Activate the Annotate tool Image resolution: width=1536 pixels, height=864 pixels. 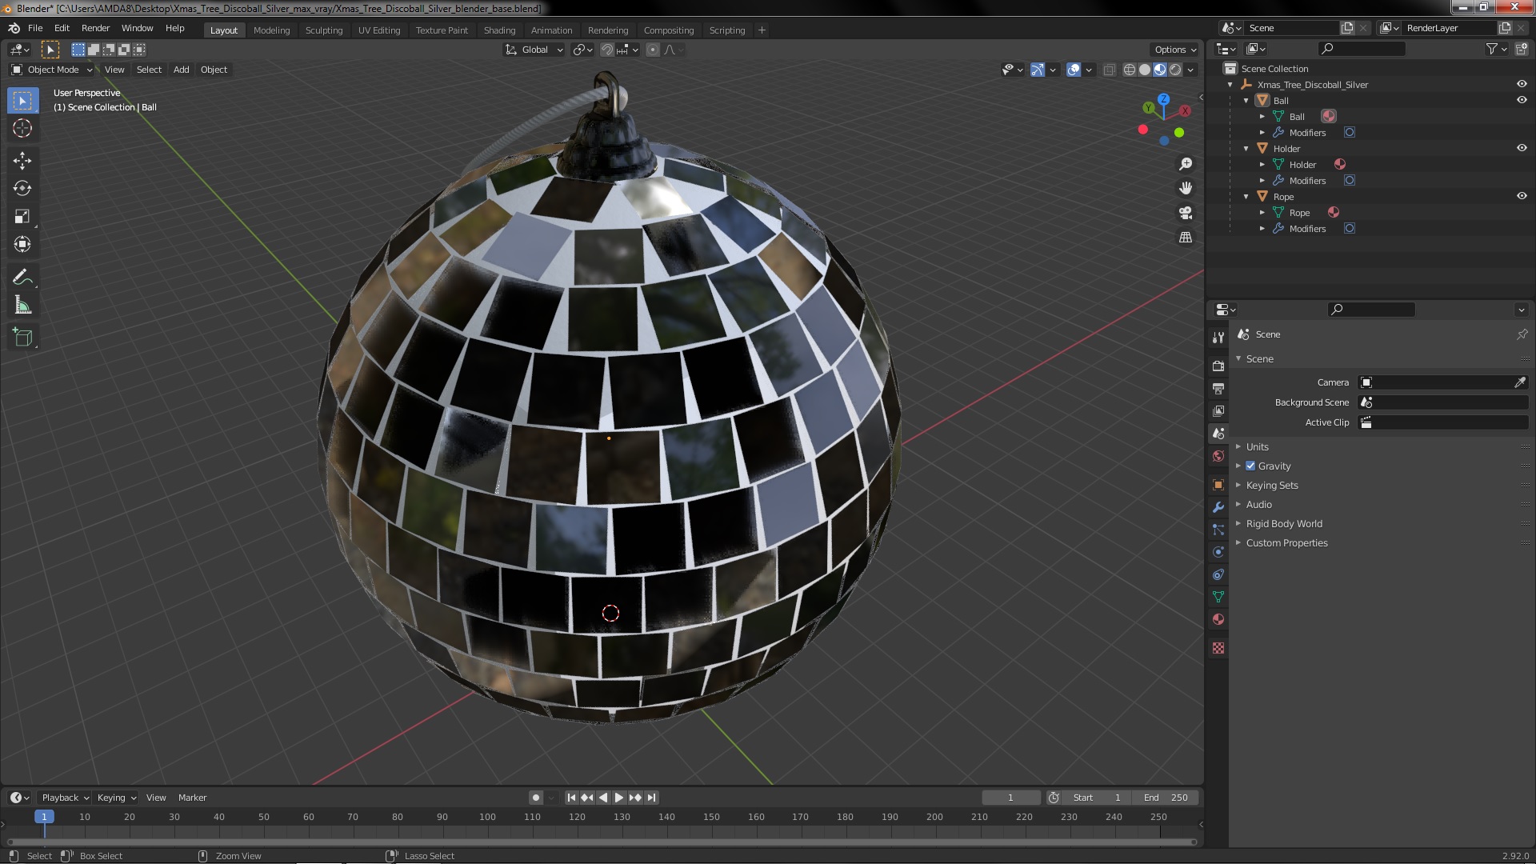pos(22,278)
